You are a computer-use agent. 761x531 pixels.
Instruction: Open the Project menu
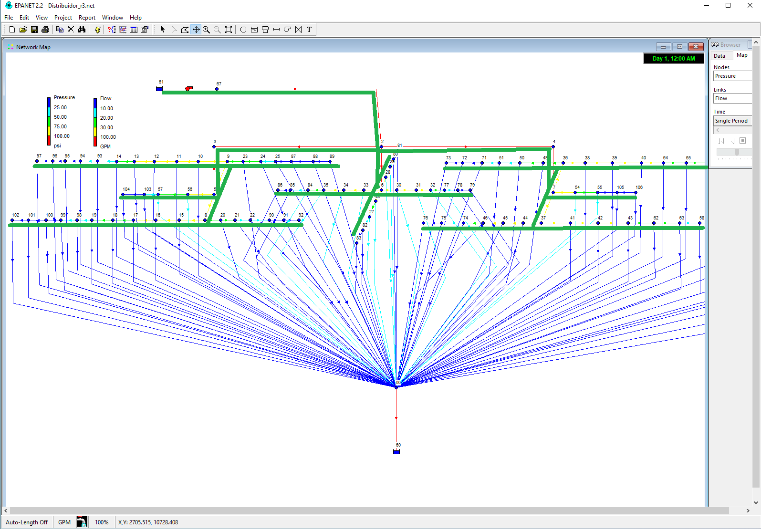[63, 18]
